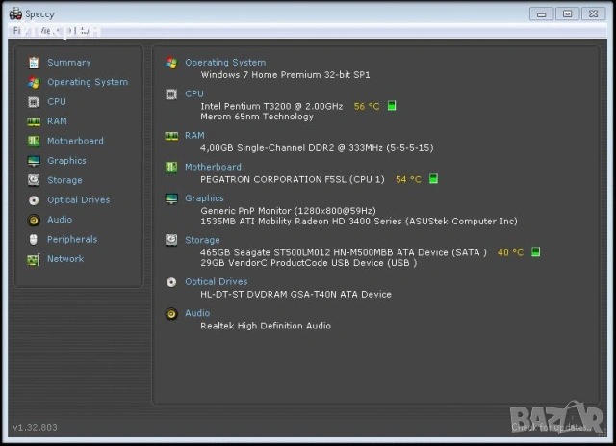Image resolution: width=616 pixels, height=446 pixels.
Task: Open the Network section in sidebar
Action: coord(65,259)
